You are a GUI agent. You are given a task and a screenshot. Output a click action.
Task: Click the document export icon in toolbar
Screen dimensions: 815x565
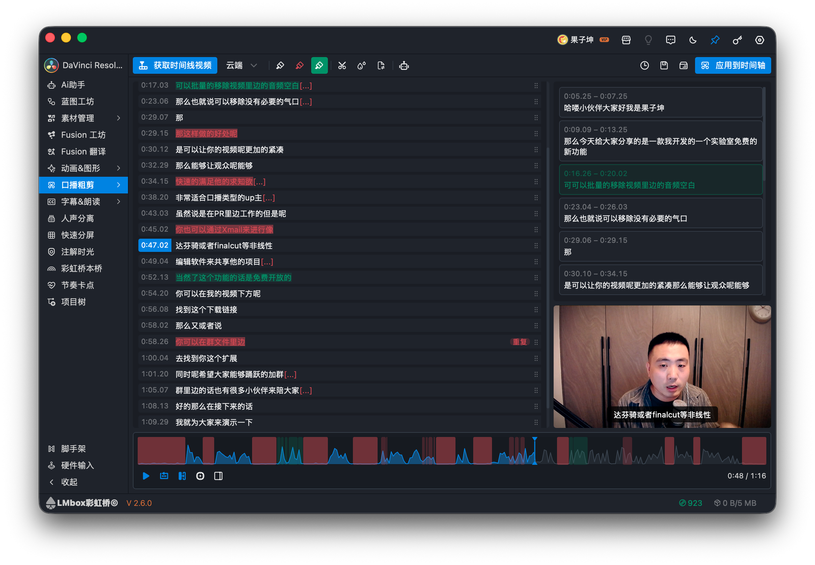coord(381,66)
